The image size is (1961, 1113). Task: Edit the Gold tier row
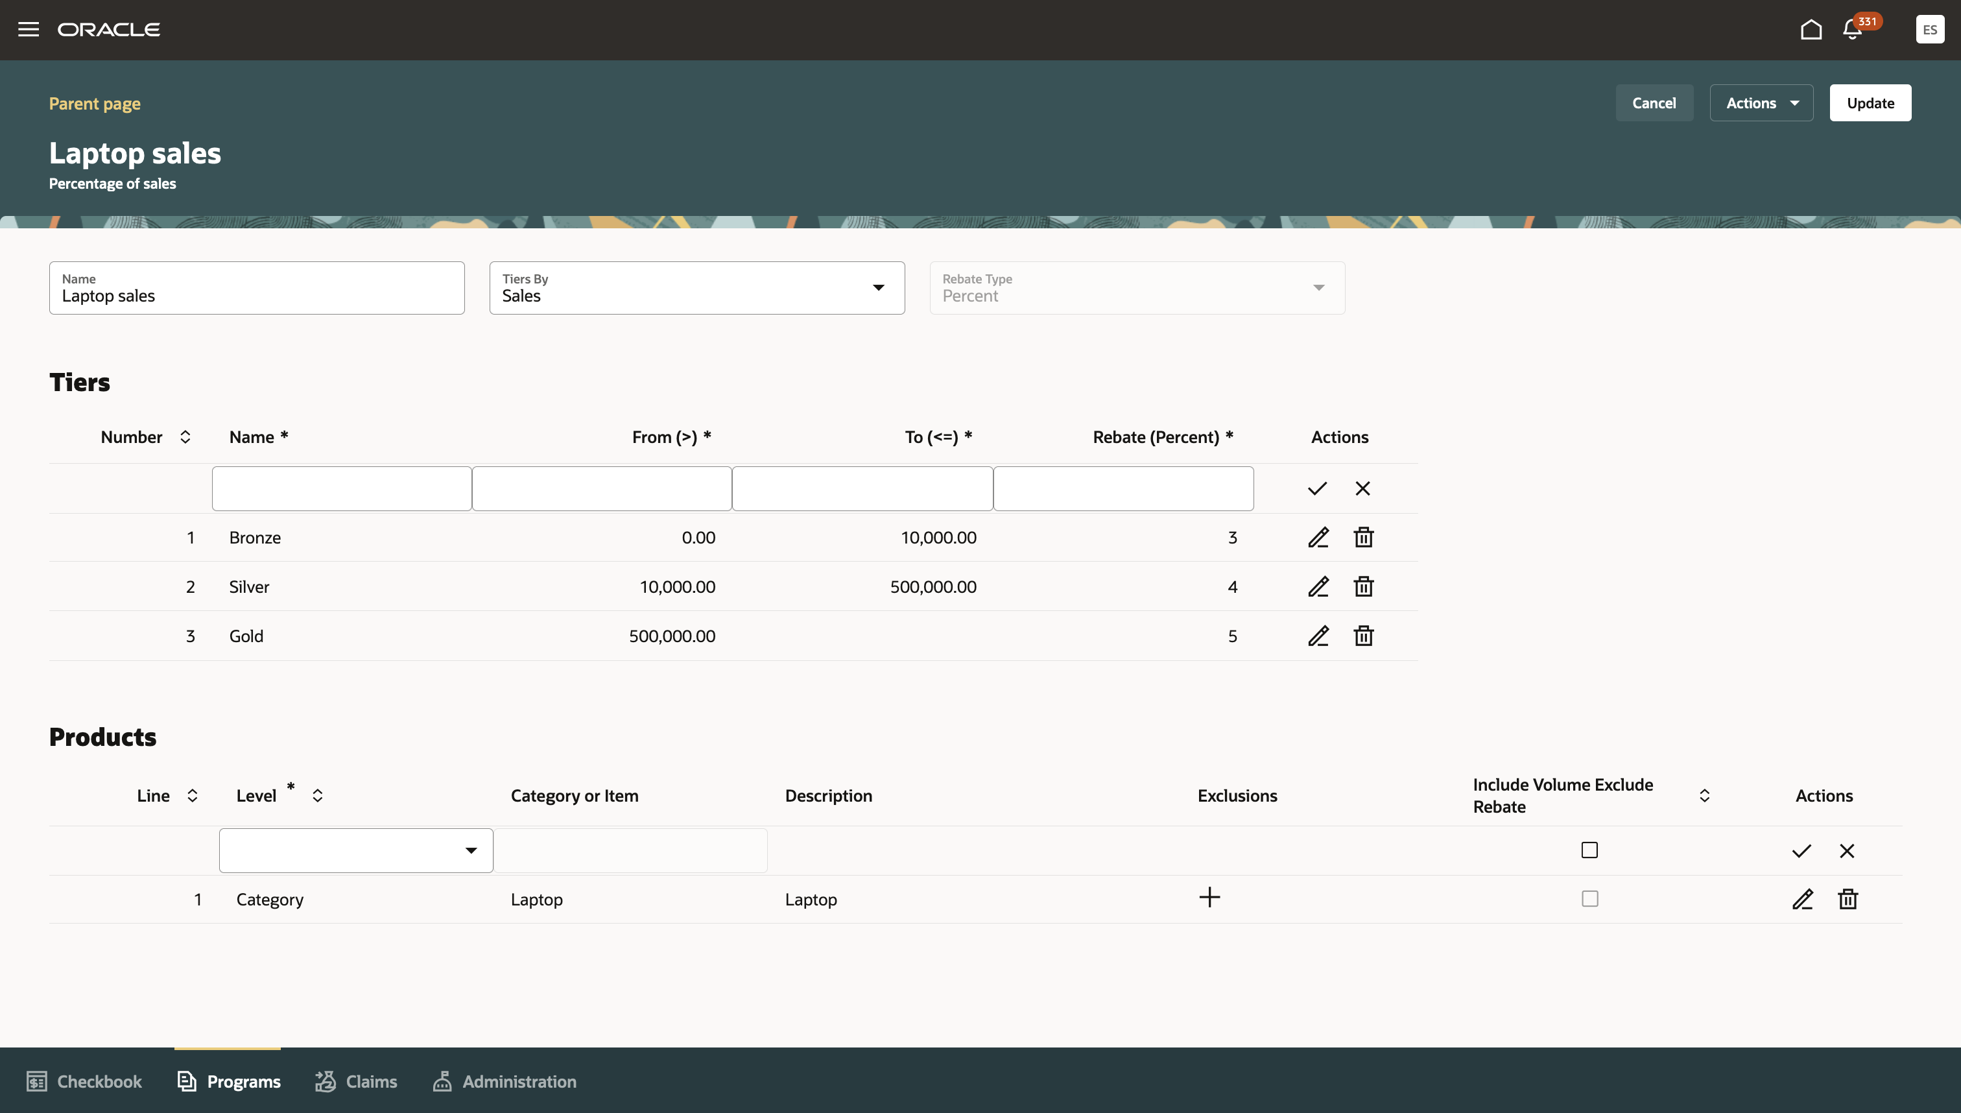(1318, 636)
